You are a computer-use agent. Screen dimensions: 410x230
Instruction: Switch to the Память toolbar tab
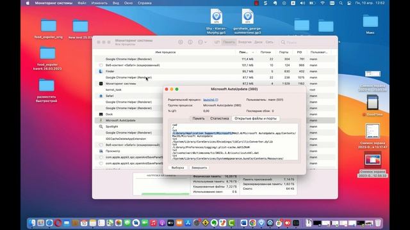(x=229, y=42)
